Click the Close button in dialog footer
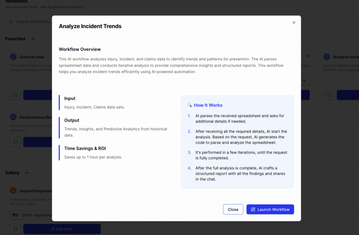This screenshot has width=359, height=235. coord(233,209)
